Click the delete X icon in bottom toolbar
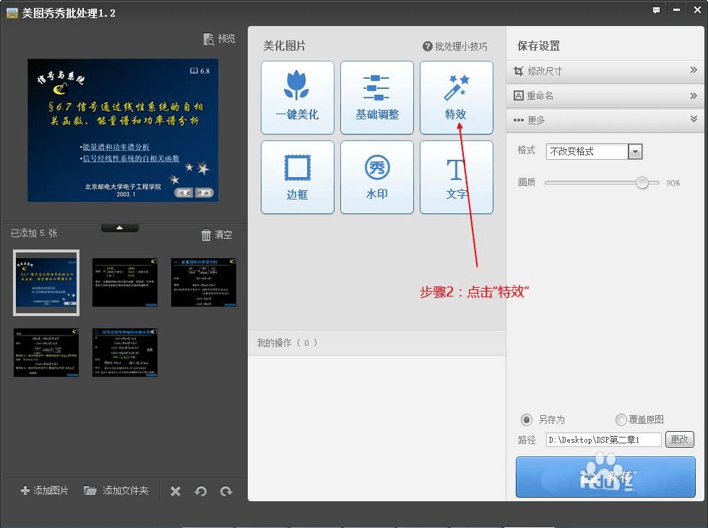708x528 pixels. pyautogui.click(x=176, y=491)
